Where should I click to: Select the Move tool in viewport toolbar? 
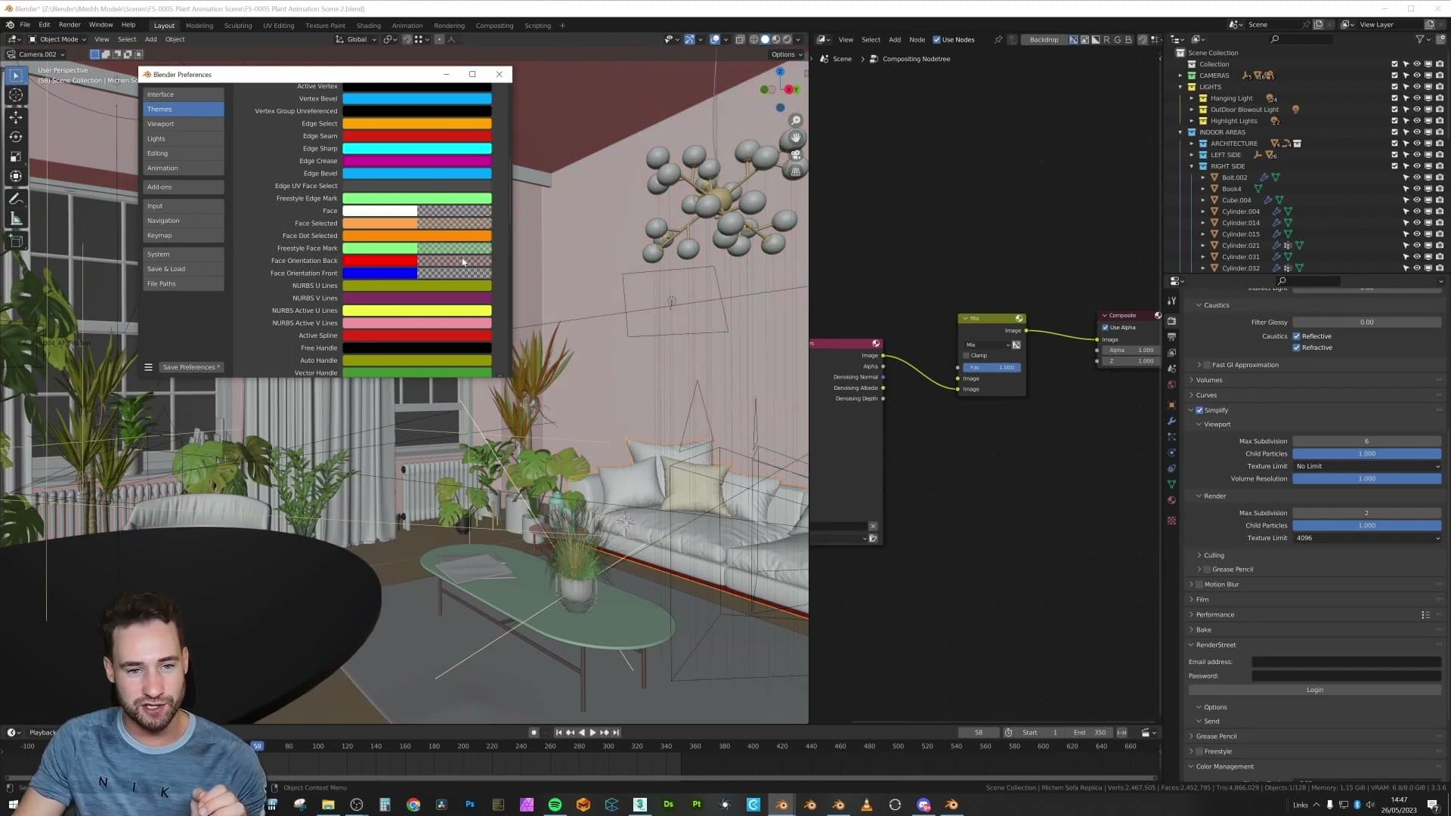pyautogui.click(x=15, y=117)
